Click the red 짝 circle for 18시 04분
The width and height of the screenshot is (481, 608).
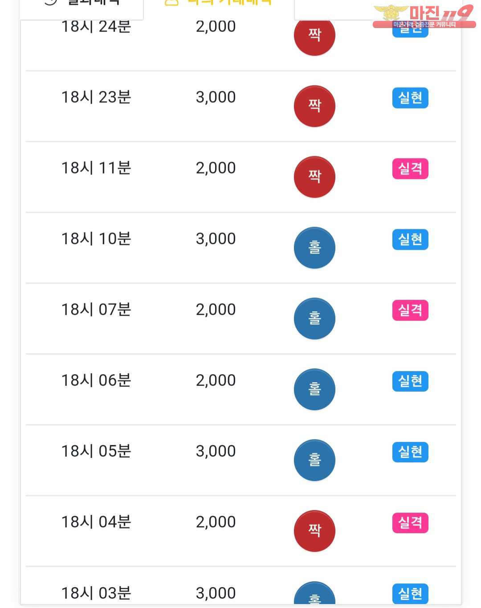(314, 530)
